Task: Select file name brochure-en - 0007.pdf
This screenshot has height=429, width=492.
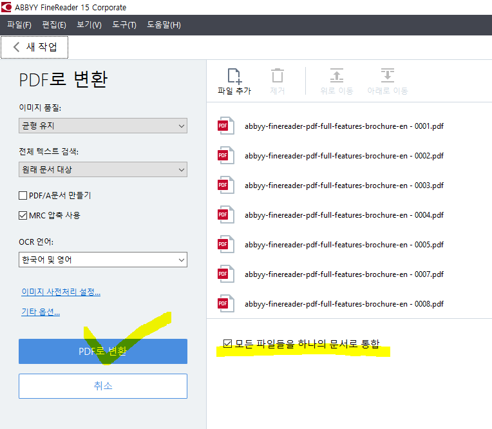Action: tap(345, 274)
